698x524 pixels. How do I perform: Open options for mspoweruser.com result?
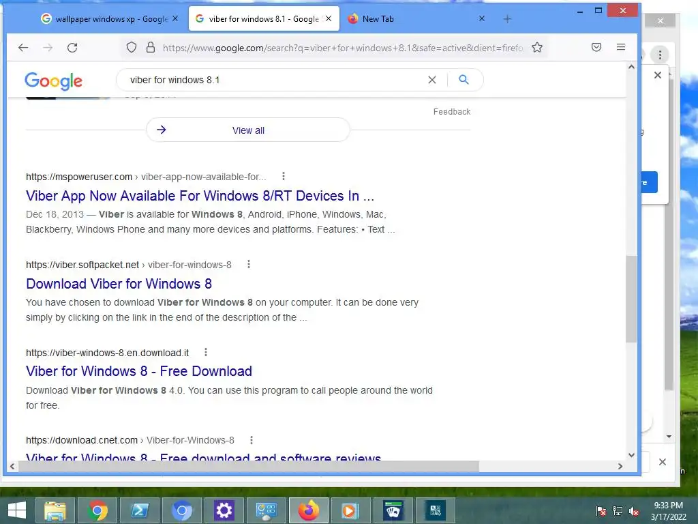[x=283, y=177]
